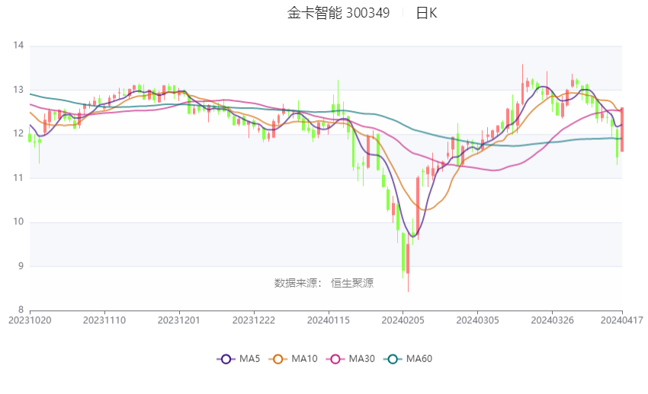Click the teal MA60 legend marker

[x=393, y=358]
